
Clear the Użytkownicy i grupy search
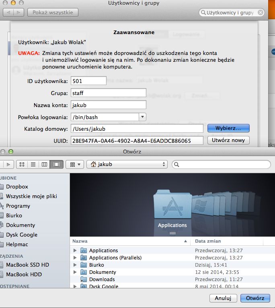(261, 12)
